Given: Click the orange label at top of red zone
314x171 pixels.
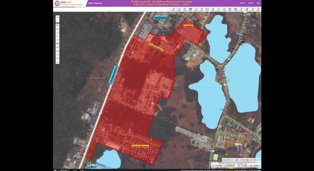Looking at the screenshot, I should [189, 26].
